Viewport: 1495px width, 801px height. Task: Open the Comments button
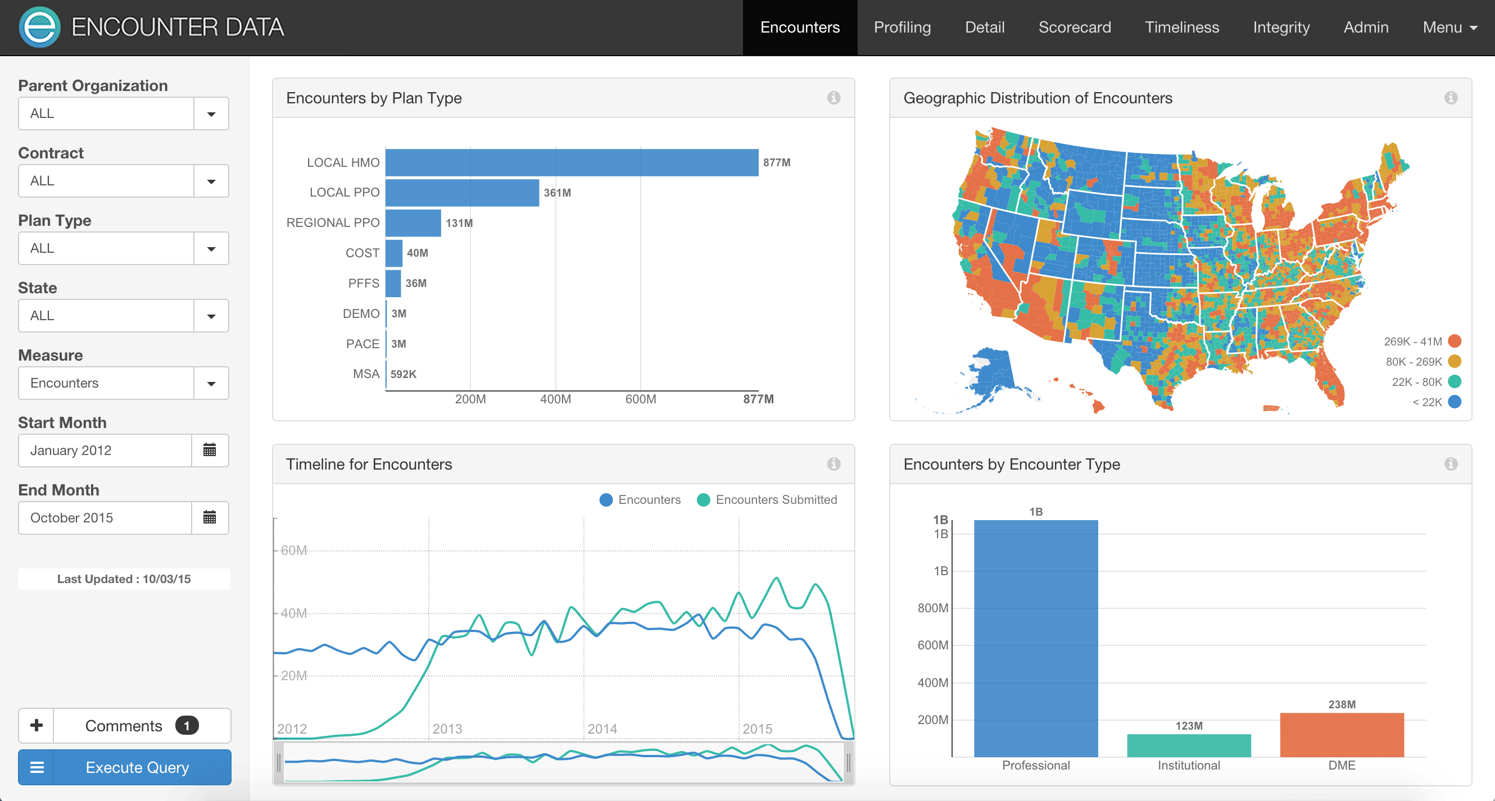[142, 726]
